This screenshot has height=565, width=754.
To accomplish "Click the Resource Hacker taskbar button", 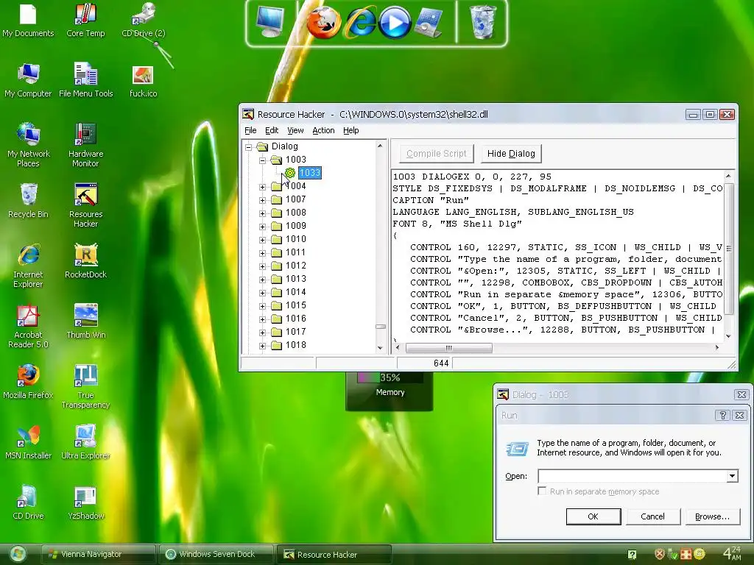I will (x=334, y=555).
